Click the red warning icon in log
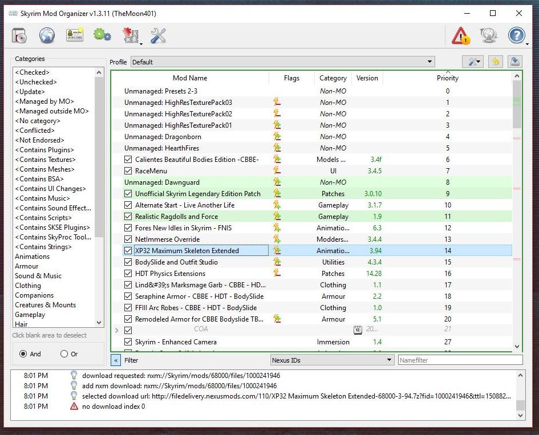This screenshot has width=539, height=435. tap(74, 406)
